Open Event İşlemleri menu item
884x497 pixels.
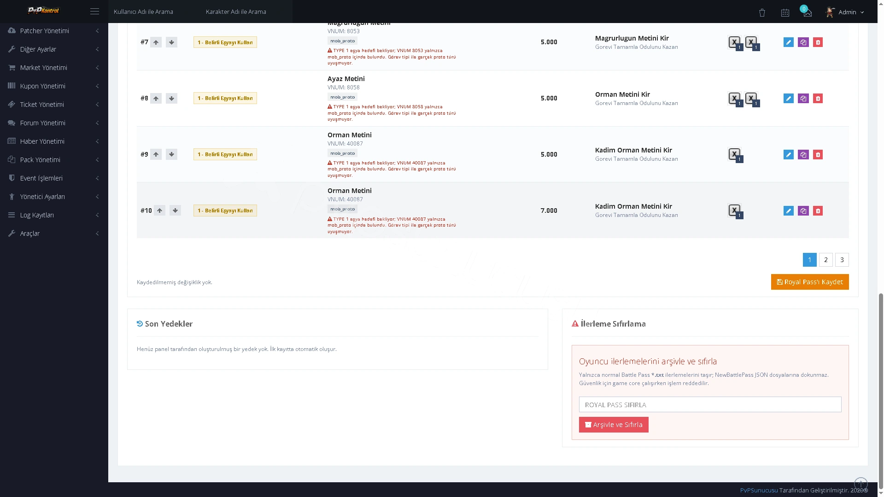pos(54,178)
